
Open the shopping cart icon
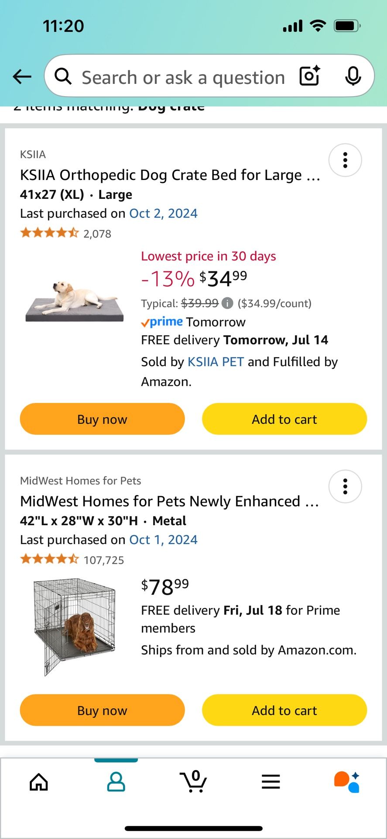coord(193,782)
